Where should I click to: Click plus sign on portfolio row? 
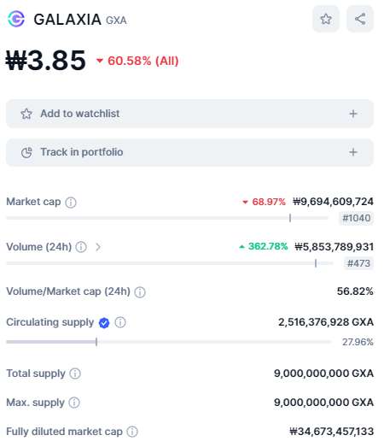point(353,152)
